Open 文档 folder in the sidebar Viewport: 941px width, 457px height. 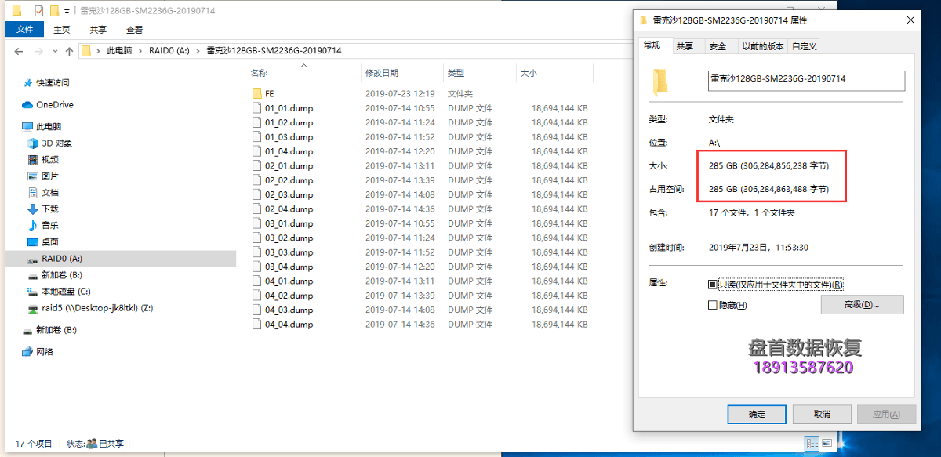[50, 193]
